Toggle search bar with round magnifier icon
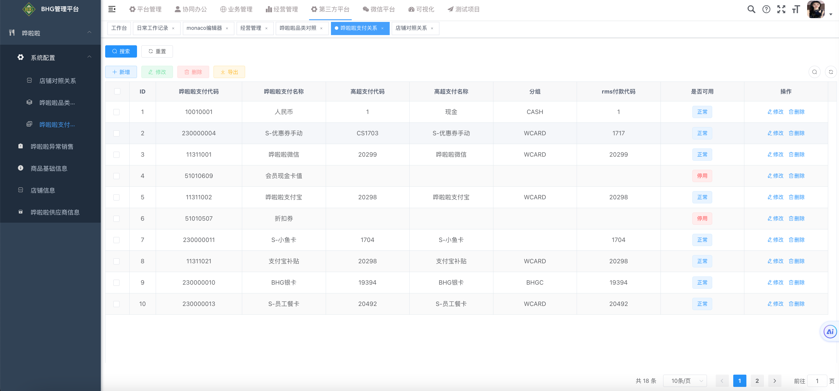 point(814,72)
